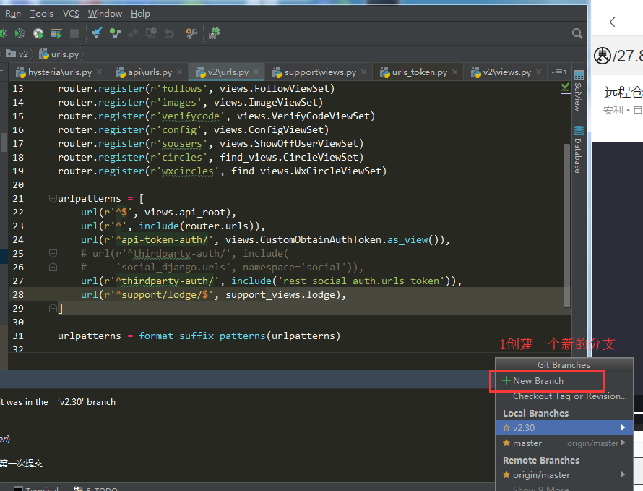This screenshot has width=643, height=491.
Task: Click the format_suffix_patterns call on line 31
Action: click(x=202, y=336)
